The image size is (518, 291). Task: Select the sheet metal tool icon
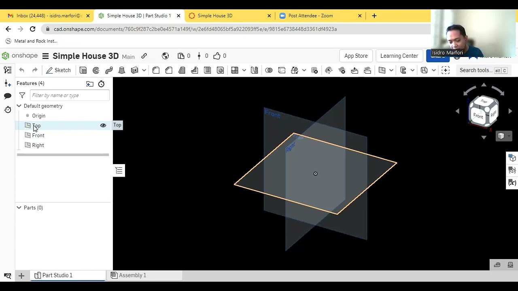click(403, 70)
